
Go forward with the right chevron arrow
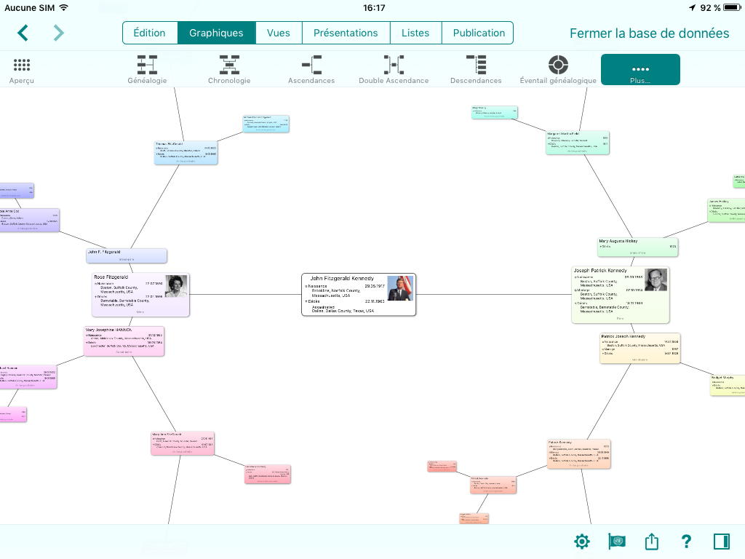click(x=58, y=33)
